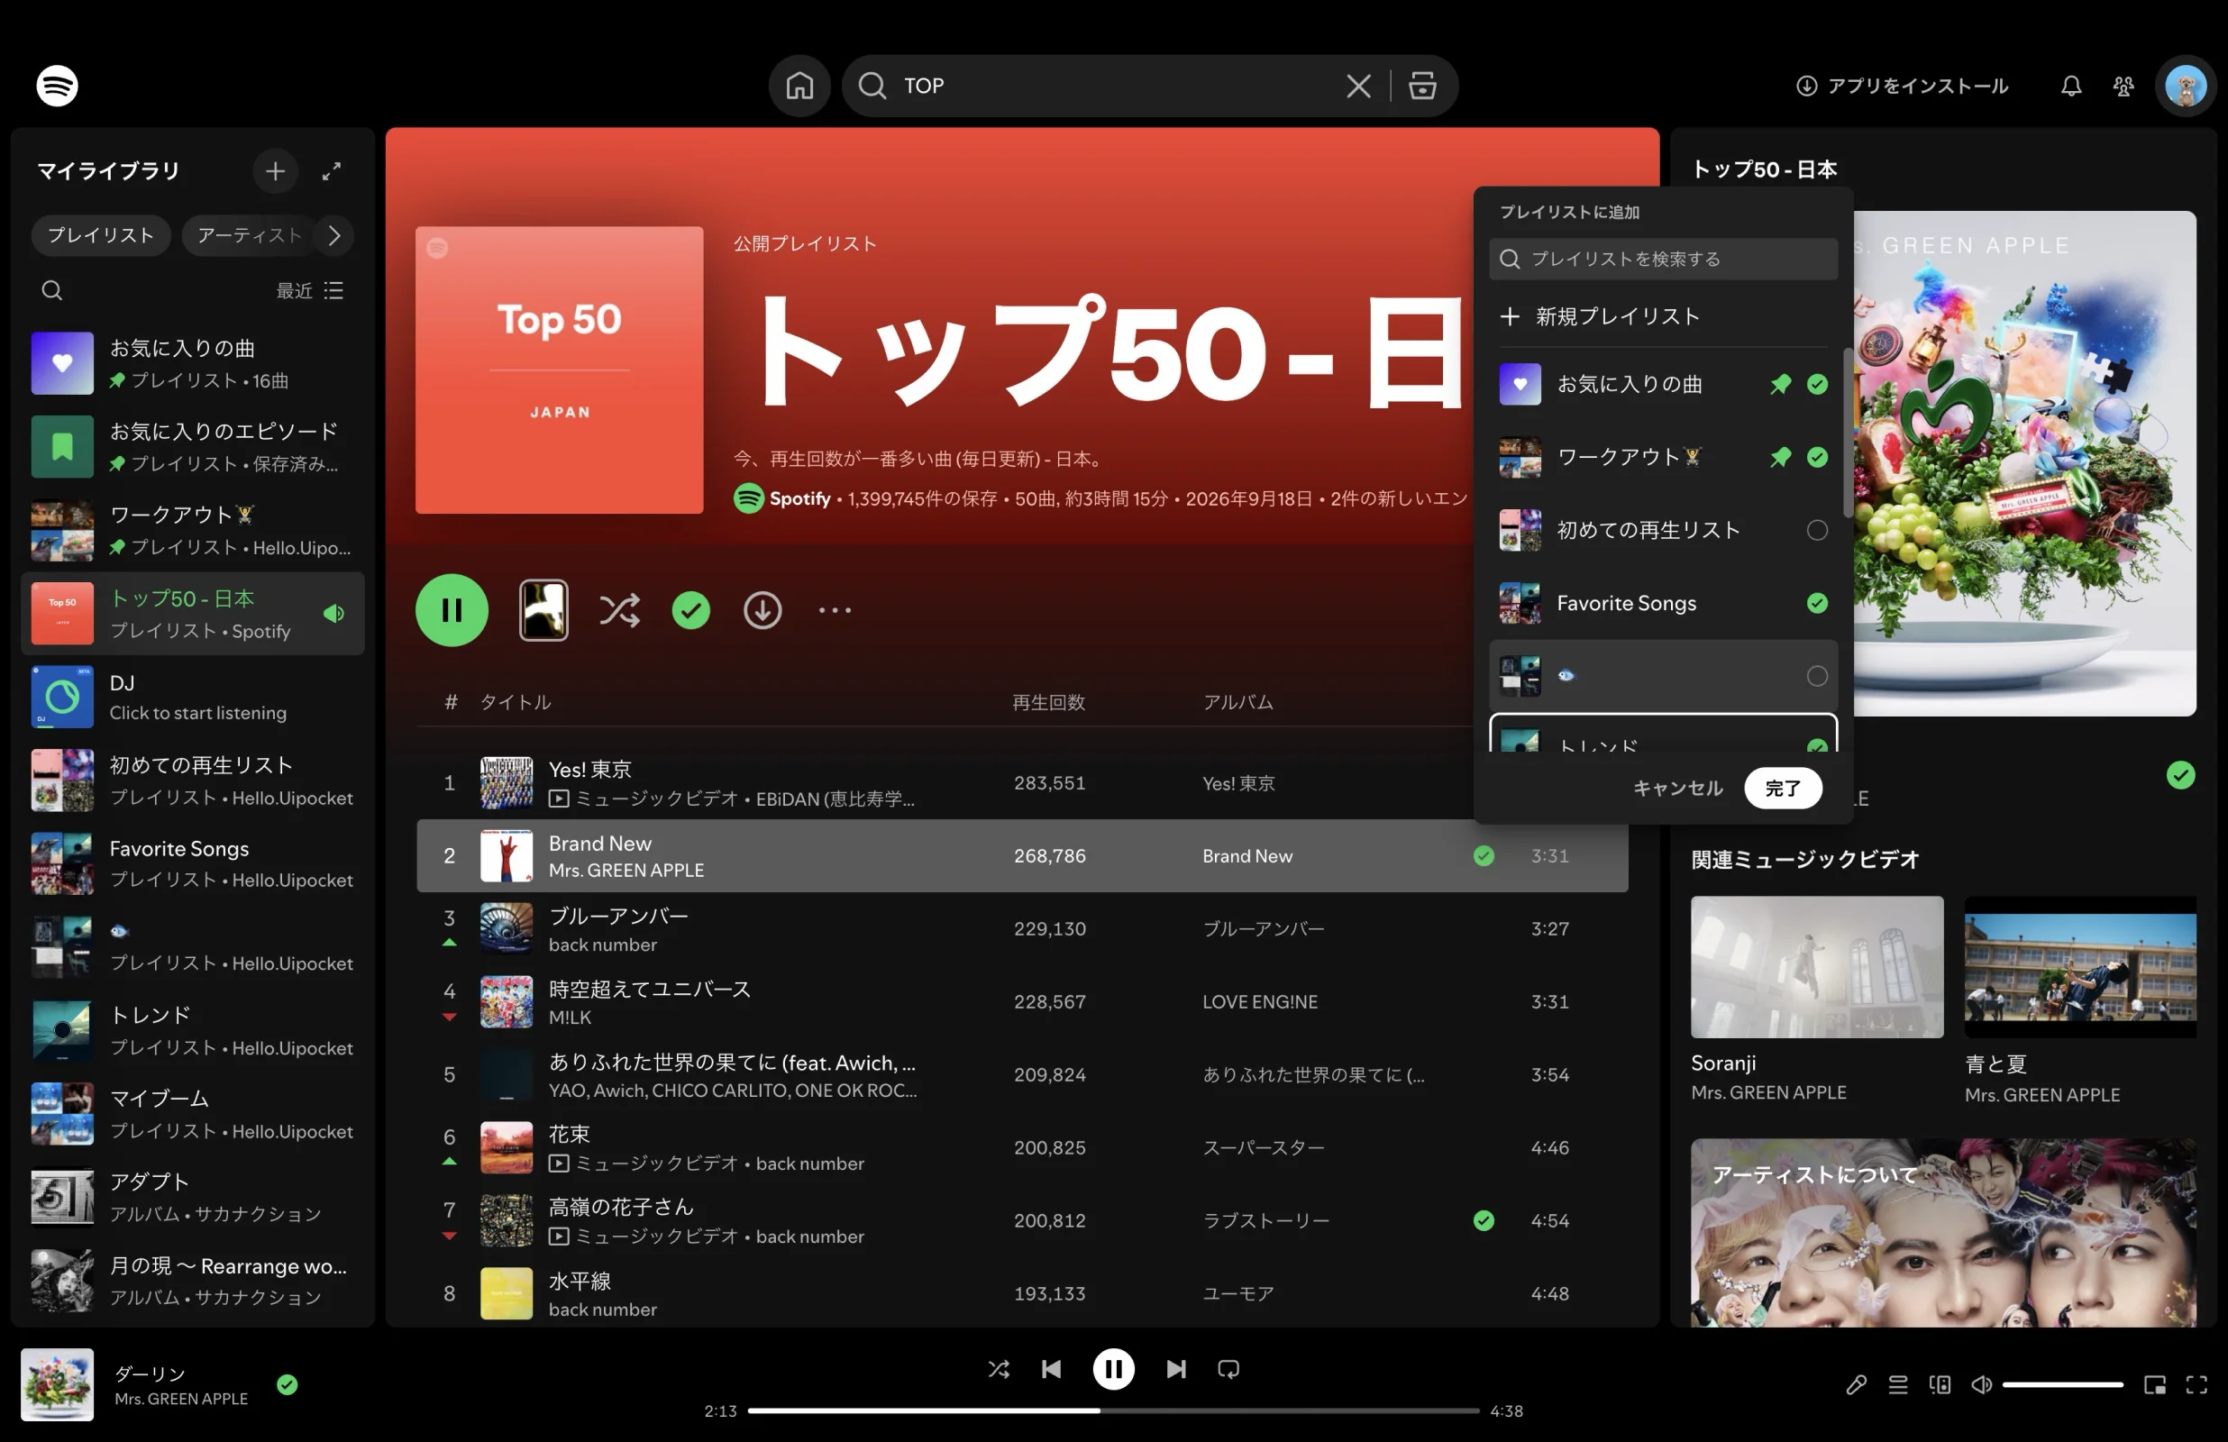Click the Top 50 Japan cover art
Image resolution: width=2228 pixels, height=1442 pixels.
click(559, 370)
